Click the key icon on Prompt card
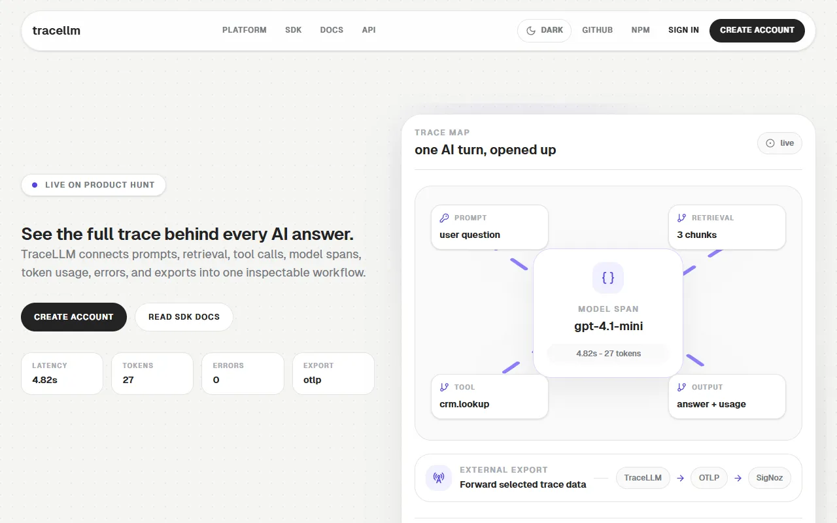 (x=445, y=218)
